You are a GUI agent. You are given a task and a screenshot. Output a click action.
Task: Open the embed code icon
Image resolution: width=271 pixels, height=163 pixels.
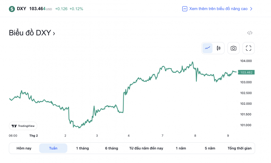tap(250, 33)
